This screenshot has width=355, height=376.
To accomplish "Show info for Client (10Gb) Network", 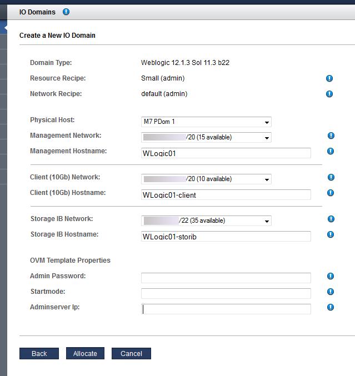I will [x=331, y=177].
